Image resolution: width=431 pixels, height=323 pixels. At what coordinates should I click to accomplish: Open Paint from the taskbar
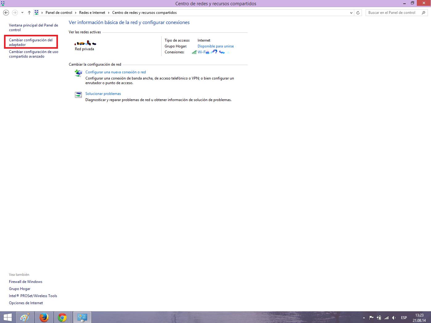click(25, 317)
